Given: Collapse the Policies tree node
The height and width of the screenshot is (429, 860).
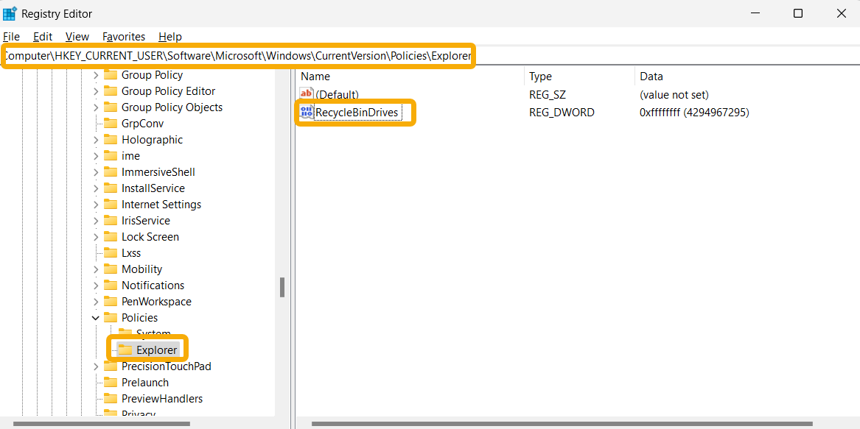Looking at the screenshot, I should pyautogui.click(x=95, y=317).
